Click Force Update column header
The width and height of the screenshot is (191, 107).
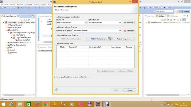pyautogui.click(x=116, y=47)
